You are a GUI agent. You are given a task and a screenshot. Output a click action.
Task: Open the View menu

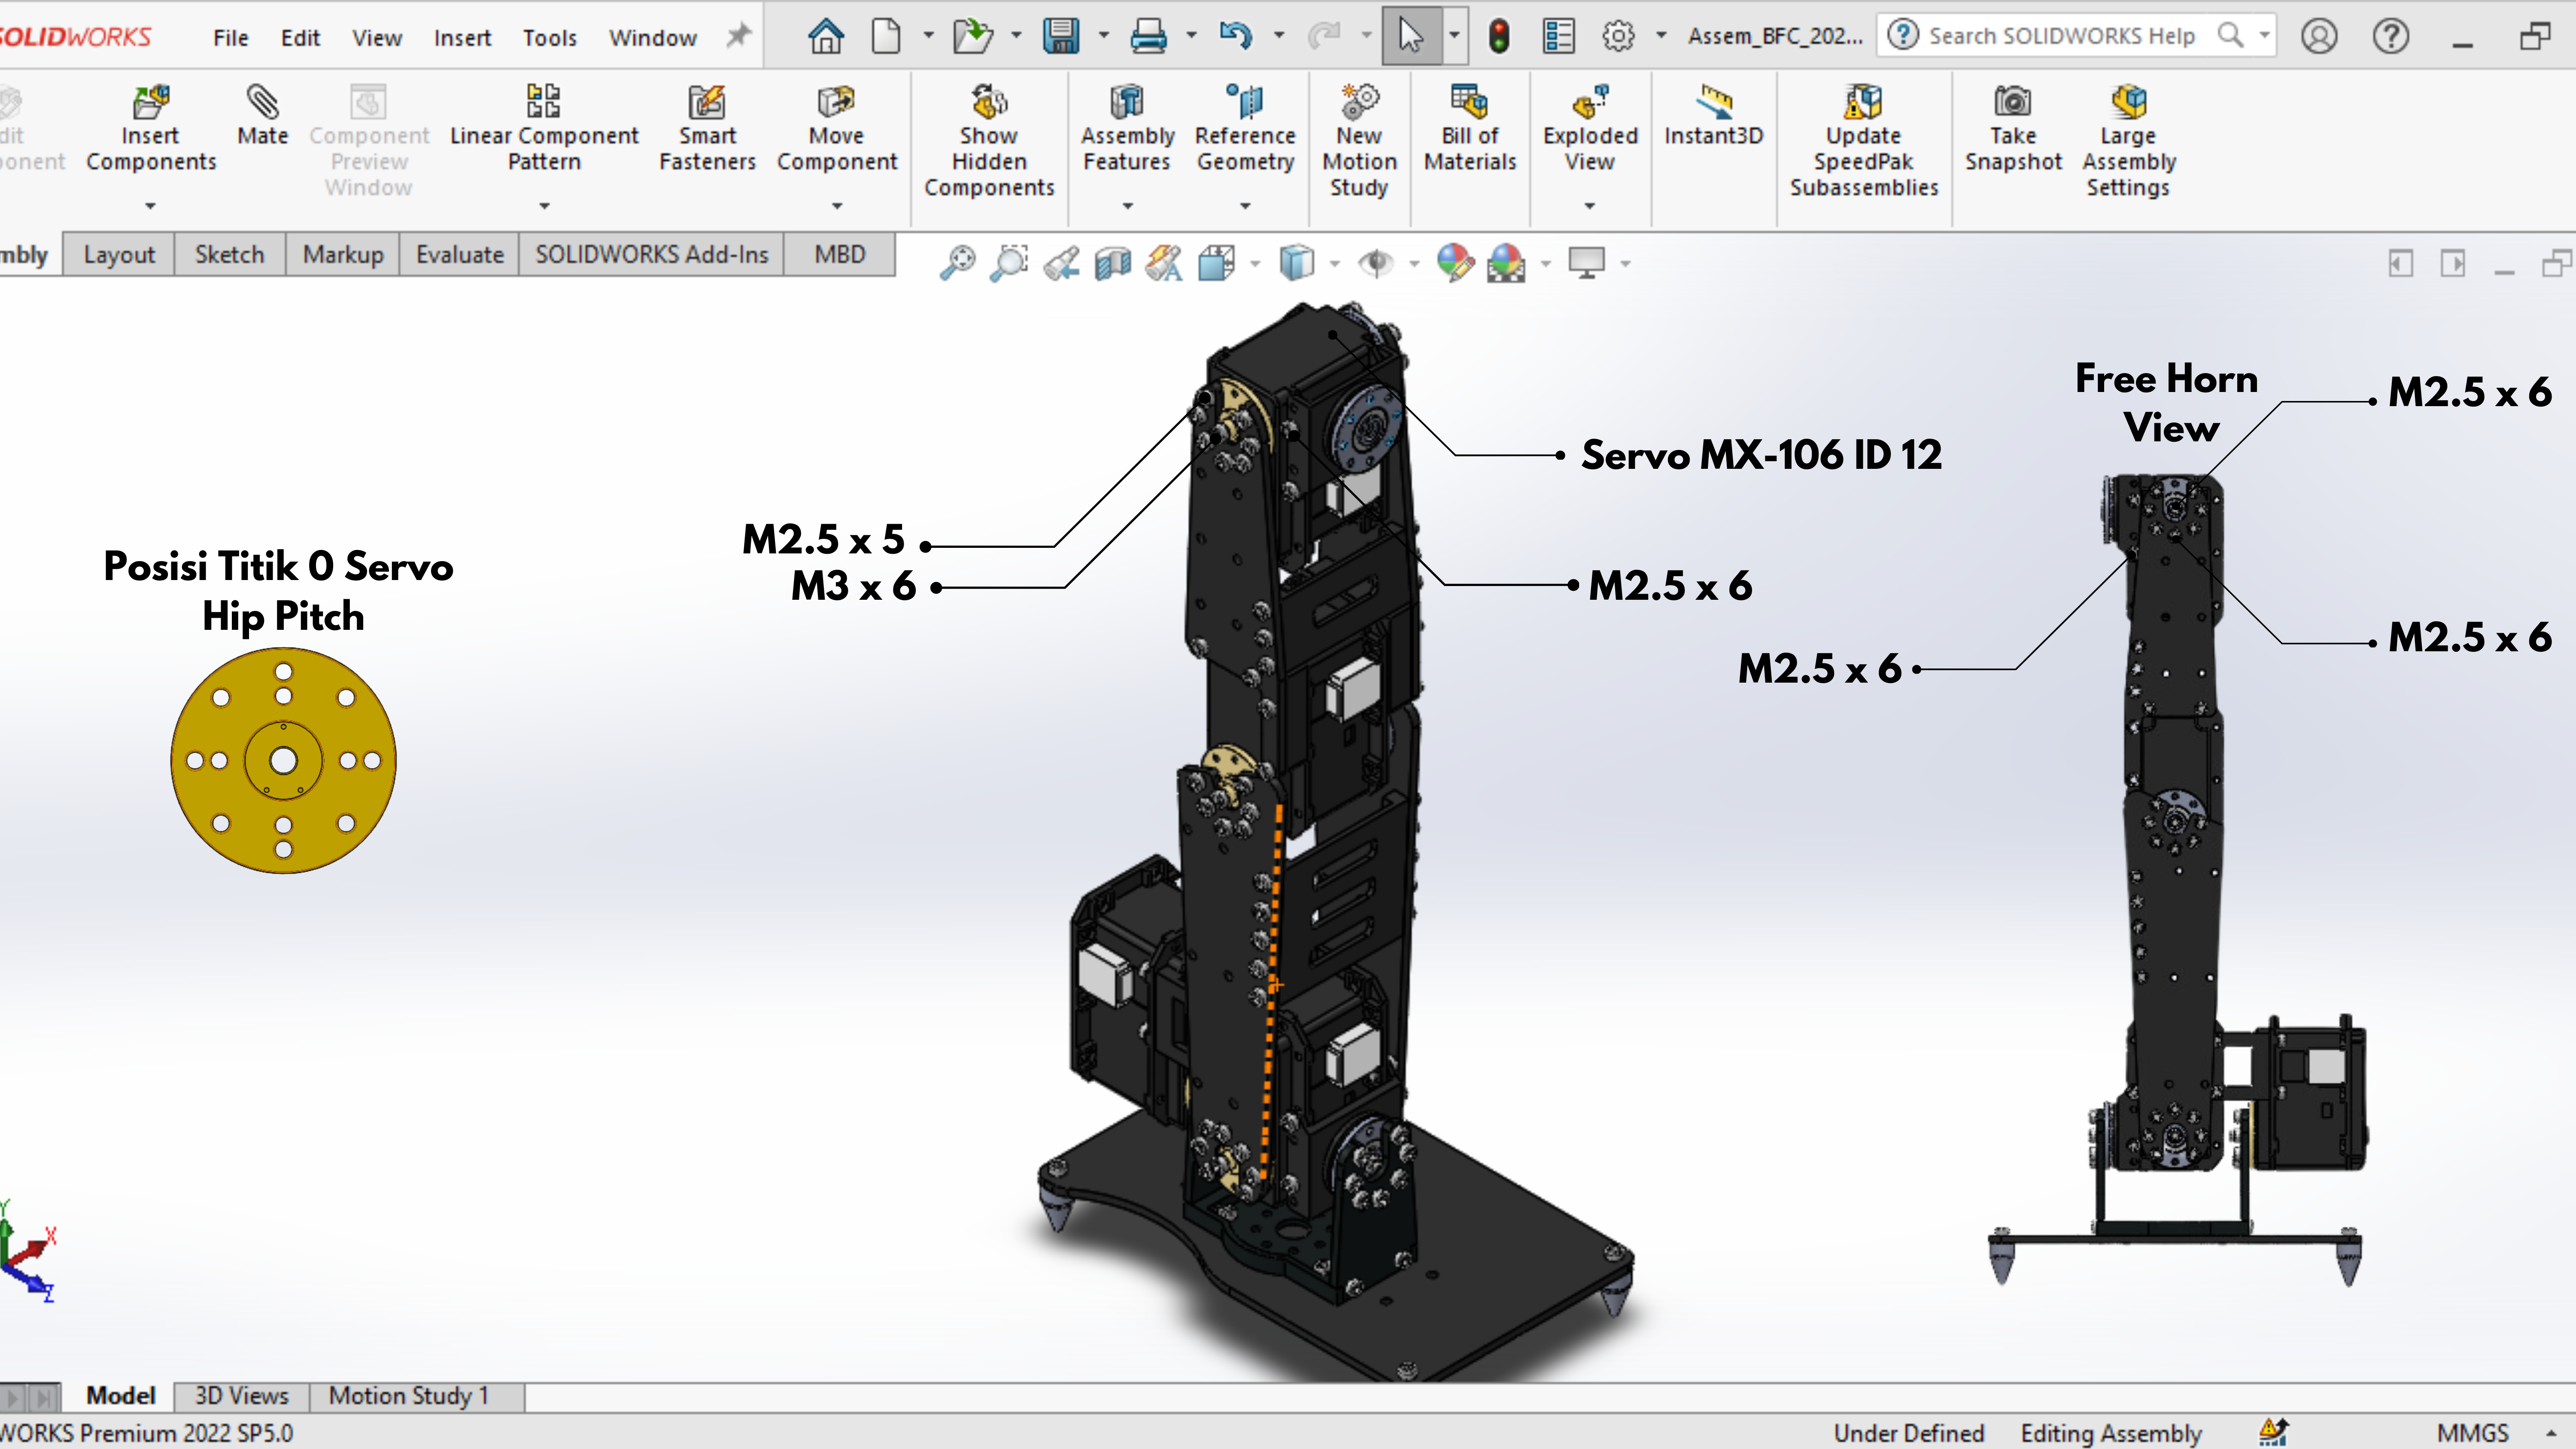tap(376, 38)
